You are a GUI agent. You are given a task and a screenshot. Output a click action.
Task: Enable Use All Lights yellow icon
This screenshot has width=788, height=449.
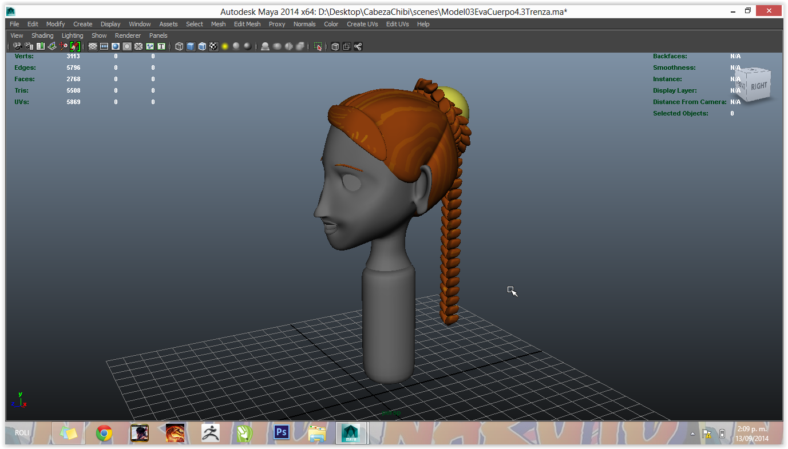(225, 46)
